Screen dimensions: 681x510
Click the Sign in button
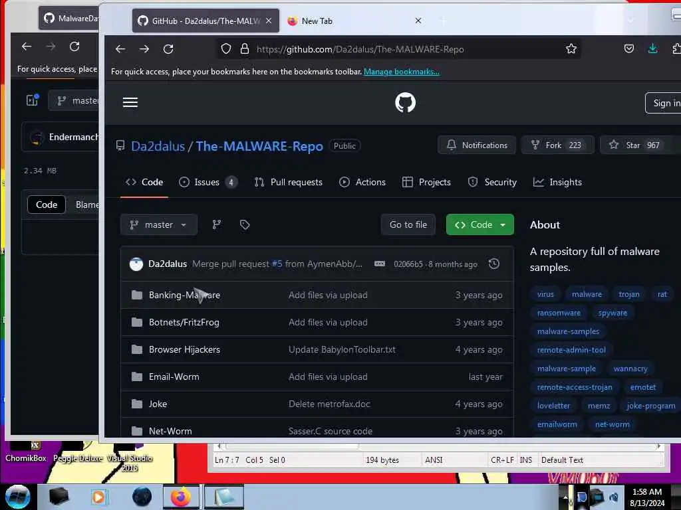tap(664, 103)
